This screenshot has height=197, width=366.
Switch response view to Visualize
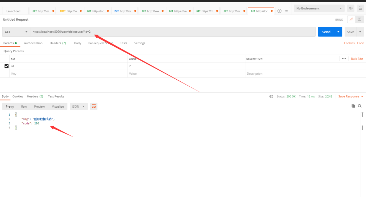[x=58, y=106]
